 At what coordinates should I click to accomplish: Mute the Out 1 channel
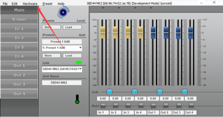tap(153, 106)
